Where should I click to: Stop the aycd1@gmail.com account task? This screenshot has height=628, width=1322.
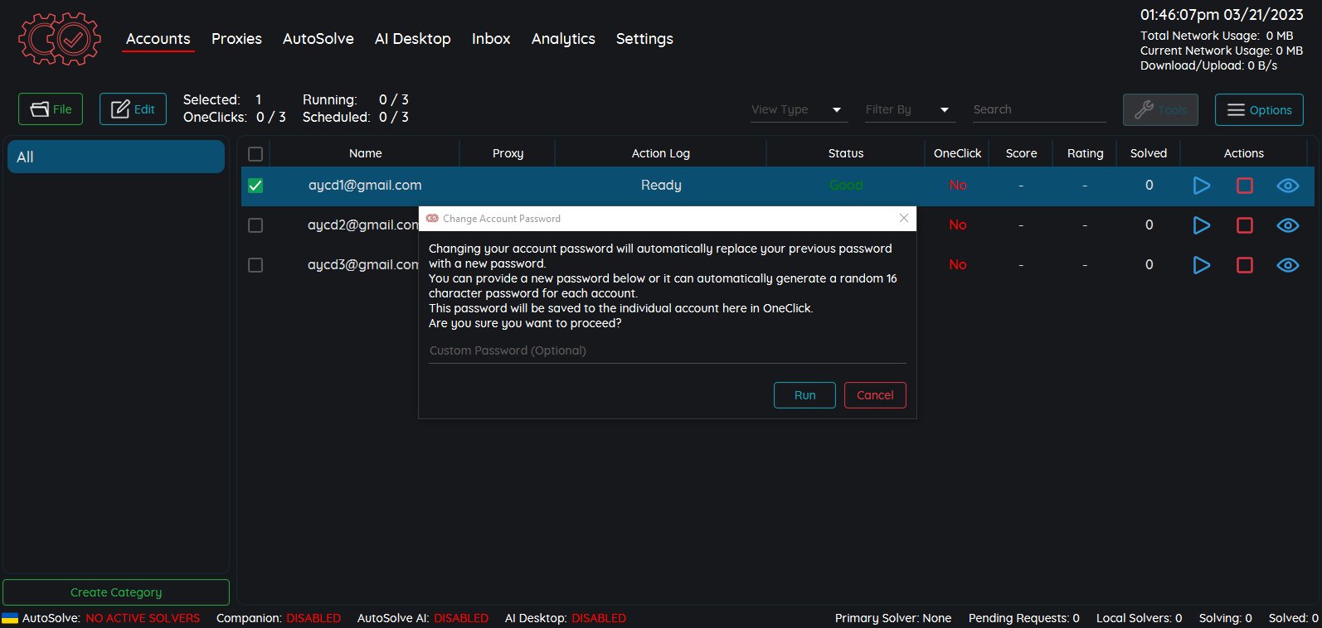click(x=1244, y=186)
